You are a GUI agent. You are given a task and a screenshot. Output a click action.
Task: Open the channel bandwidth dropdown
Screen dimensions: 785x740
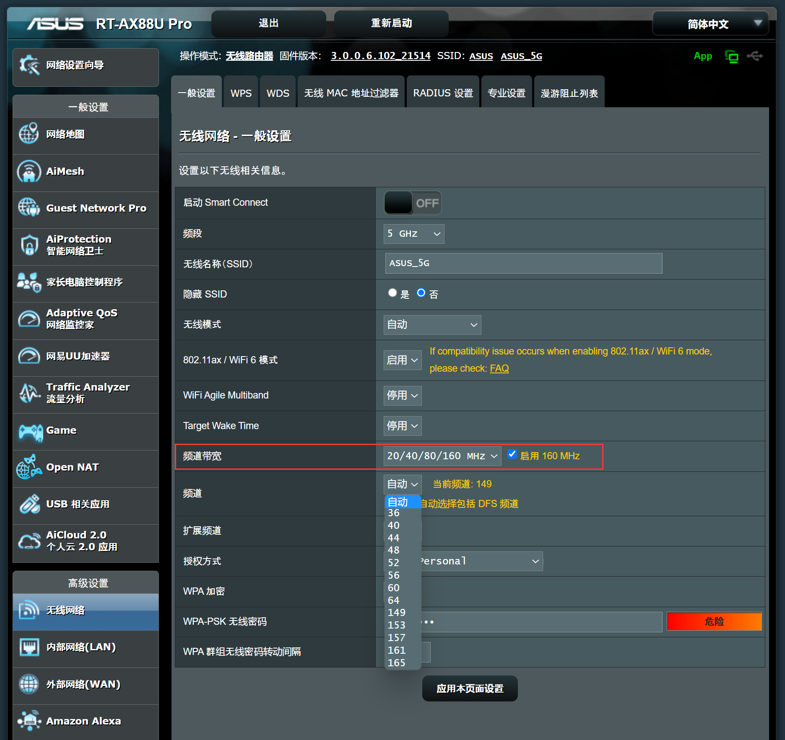(x=442, y=456)
